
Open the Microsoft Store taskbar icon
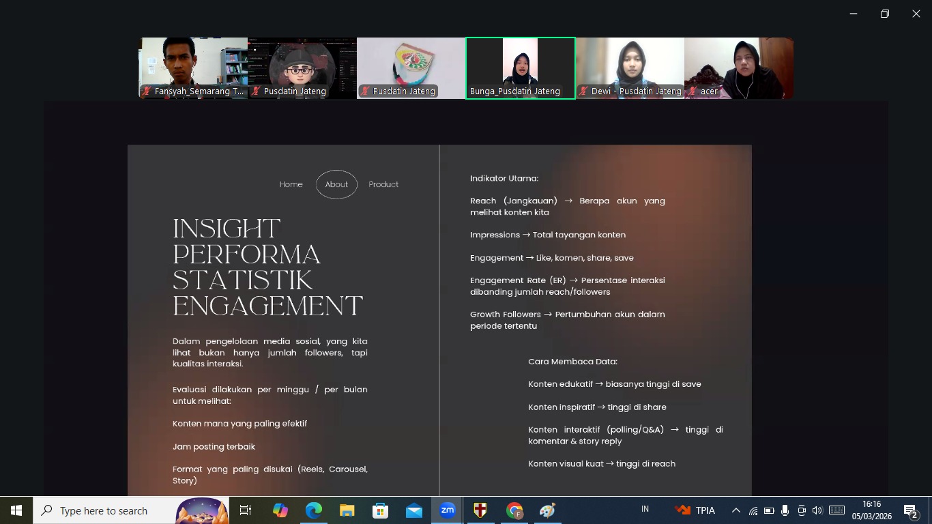pos(380,510)
